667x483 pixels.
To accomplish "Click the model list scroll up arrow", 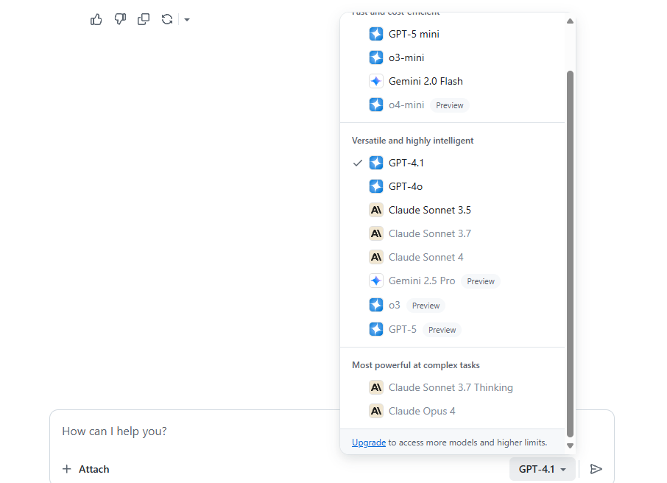I will click(570, 21).
